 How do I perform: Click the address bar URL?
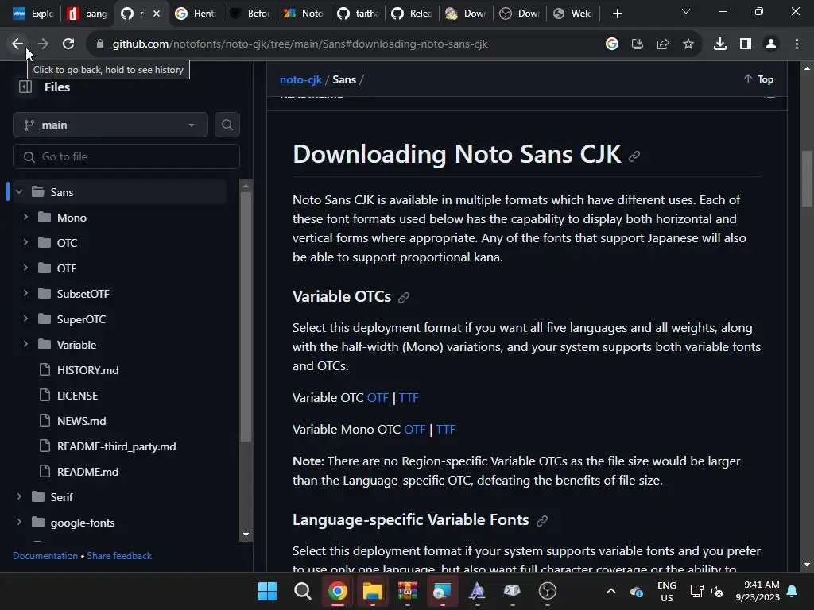coord(300,44)
